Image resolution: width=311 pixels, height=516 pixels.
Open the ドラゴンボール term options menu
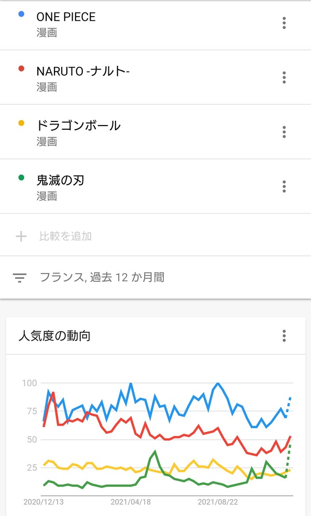point(284,132)
